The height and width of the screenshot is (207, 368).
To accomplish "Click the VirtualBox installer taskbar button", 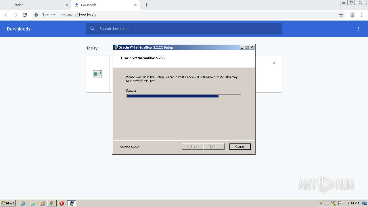I will pyautogui.click(x=72, y=203).
